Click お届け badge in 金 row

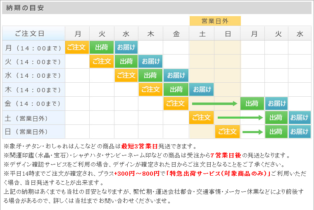click(276, 103)
